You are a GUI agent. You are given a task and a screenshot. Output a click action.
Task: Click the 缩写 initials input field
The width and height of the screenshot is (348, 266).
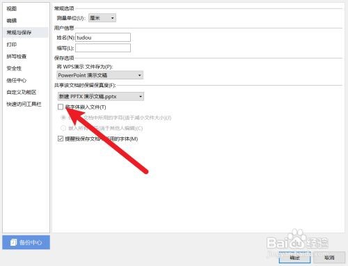(103, 48)
